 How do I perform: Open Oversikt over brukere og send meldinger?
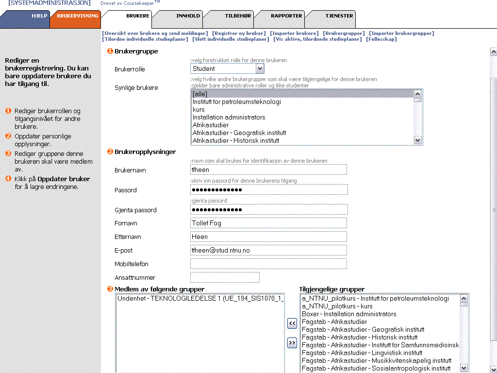tap(155, 34)
